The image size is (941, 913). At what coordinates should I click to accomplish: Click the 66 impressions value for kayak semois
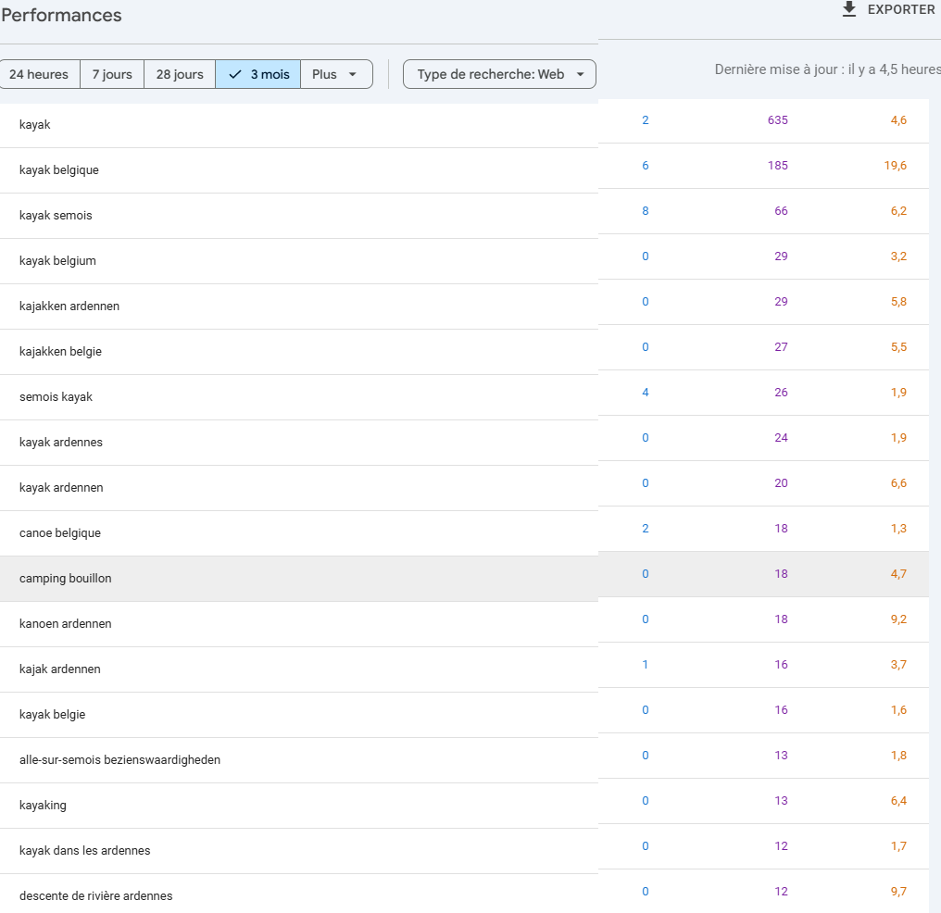781,211
